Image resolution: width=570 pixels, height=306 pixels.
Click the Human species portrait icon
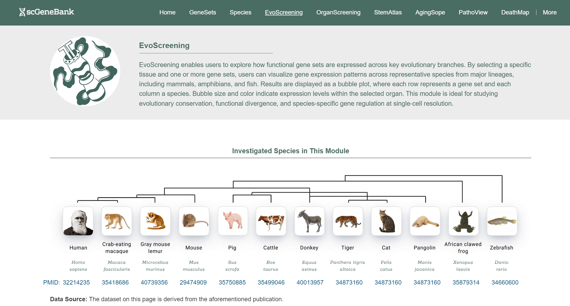pos(78,221)
